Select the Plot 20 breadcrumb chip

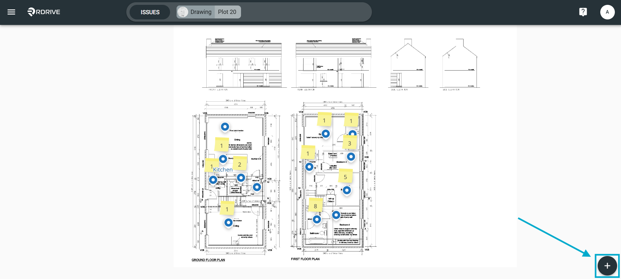click(x=227, y=12)
